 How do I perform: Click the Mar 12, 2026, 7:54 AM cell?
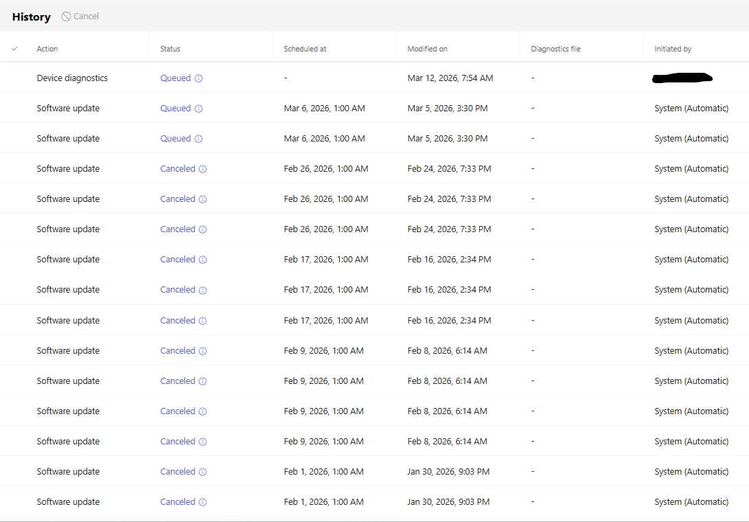(x=450, y=78)
